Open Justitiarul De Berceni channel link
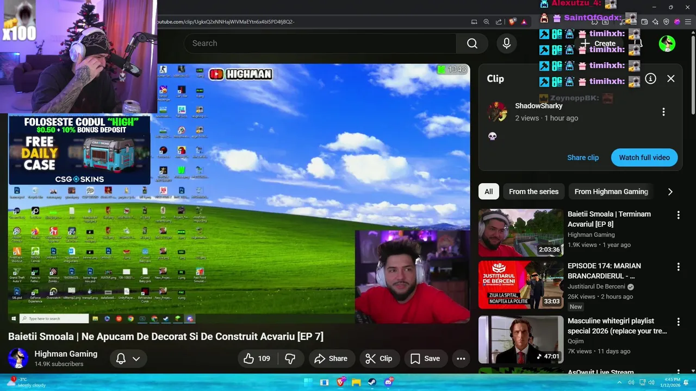Image resolution: width=696 pixels, height=391 pixels. click(x=596, y=286)
